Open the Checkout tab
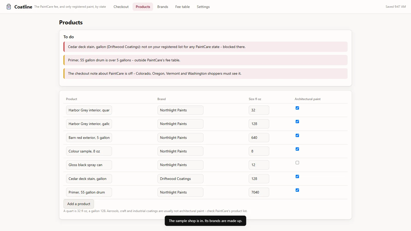 click(121, 7)
